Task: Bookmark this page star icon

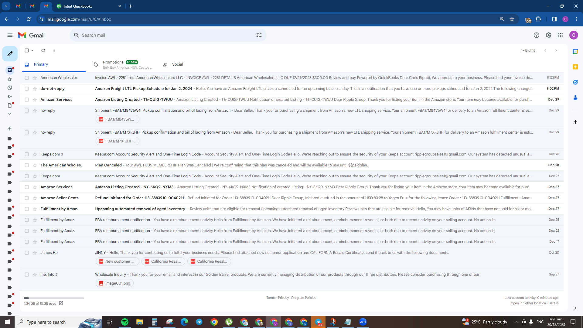Action: point(512,19)
